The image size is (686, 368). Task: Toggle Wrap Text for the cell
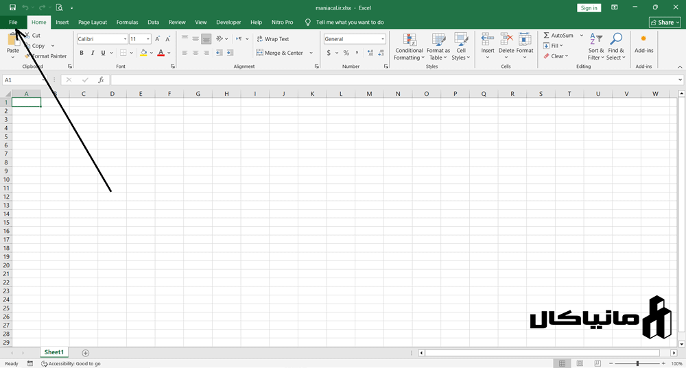(x=273, y=39)
